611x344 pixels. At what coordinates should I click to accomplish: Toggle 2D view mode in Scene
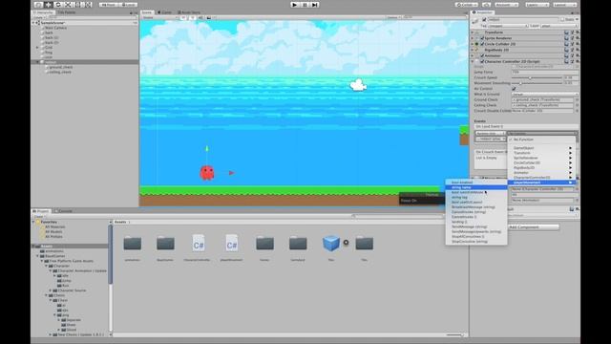click(183, 17)
